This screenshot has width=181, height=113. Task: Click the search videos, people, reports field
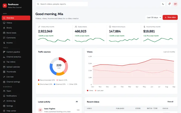(62, 4)
